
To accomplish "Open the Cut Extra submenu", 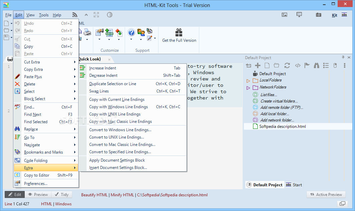I will click(x=46, y=62).
